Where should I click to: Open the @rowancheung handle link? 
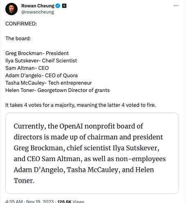point(38,12)
